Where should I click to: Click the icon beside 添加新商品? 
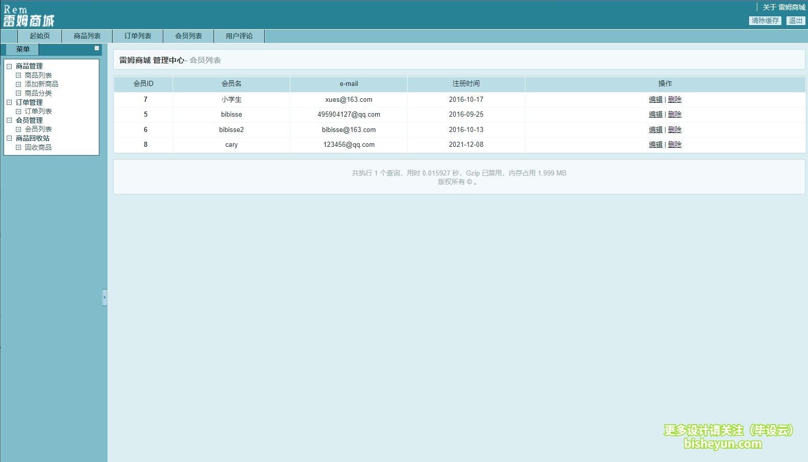point(18,84)
